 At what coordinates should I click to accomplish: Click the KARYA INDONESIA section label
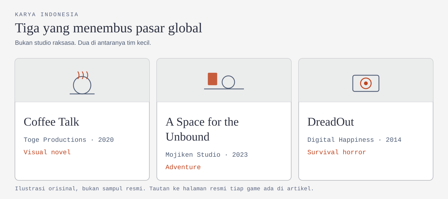click(47, 15)
